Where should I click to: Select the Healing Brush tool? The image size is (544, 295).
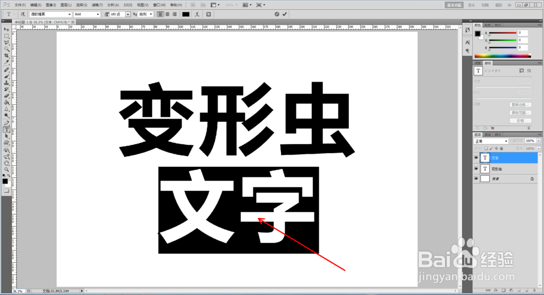pyautogui.click(x=6, y=70)
